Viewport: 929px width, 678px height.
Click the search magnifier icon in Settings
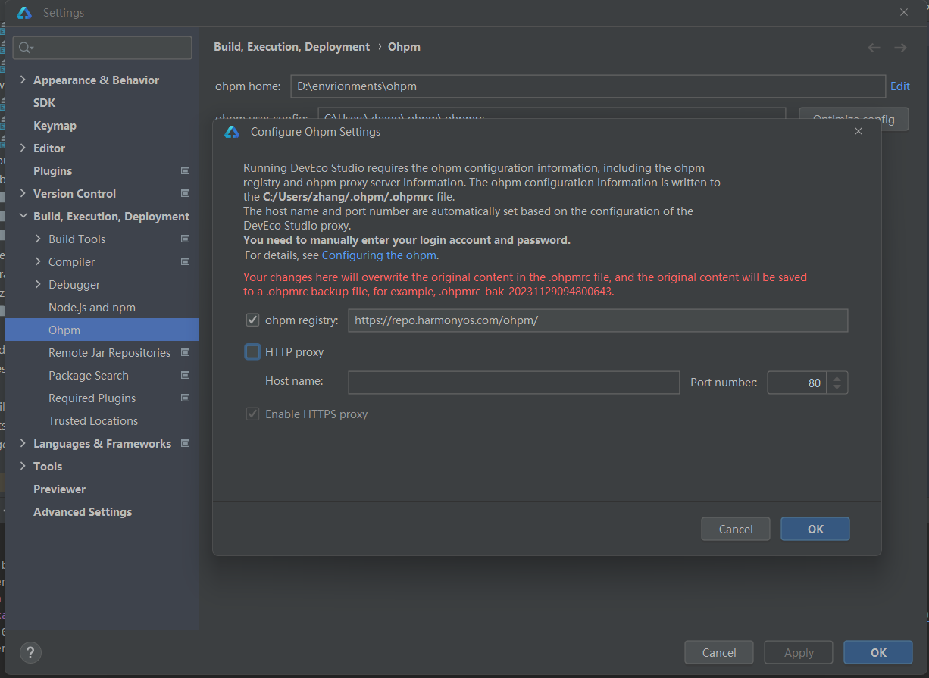(x=25, y=48)
